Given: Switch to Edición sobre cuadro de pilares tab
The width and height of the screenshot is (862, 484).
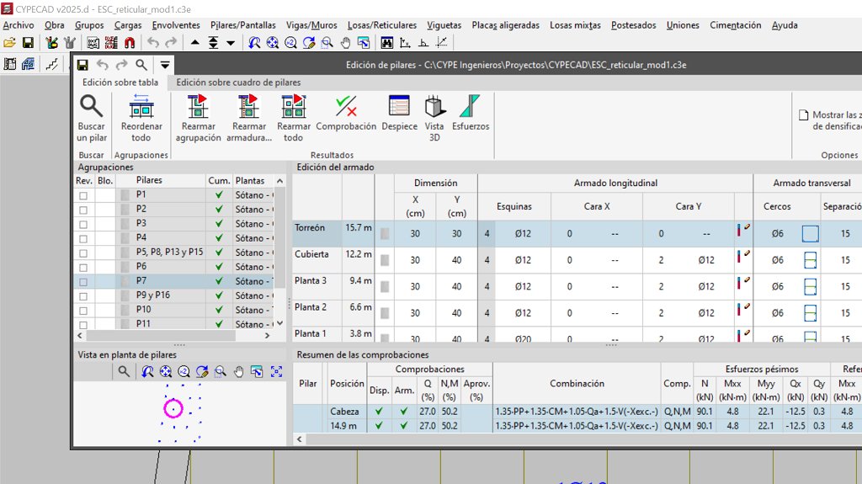Looking at the screenshot, I should pyautogui.click(x=238, y=82).
